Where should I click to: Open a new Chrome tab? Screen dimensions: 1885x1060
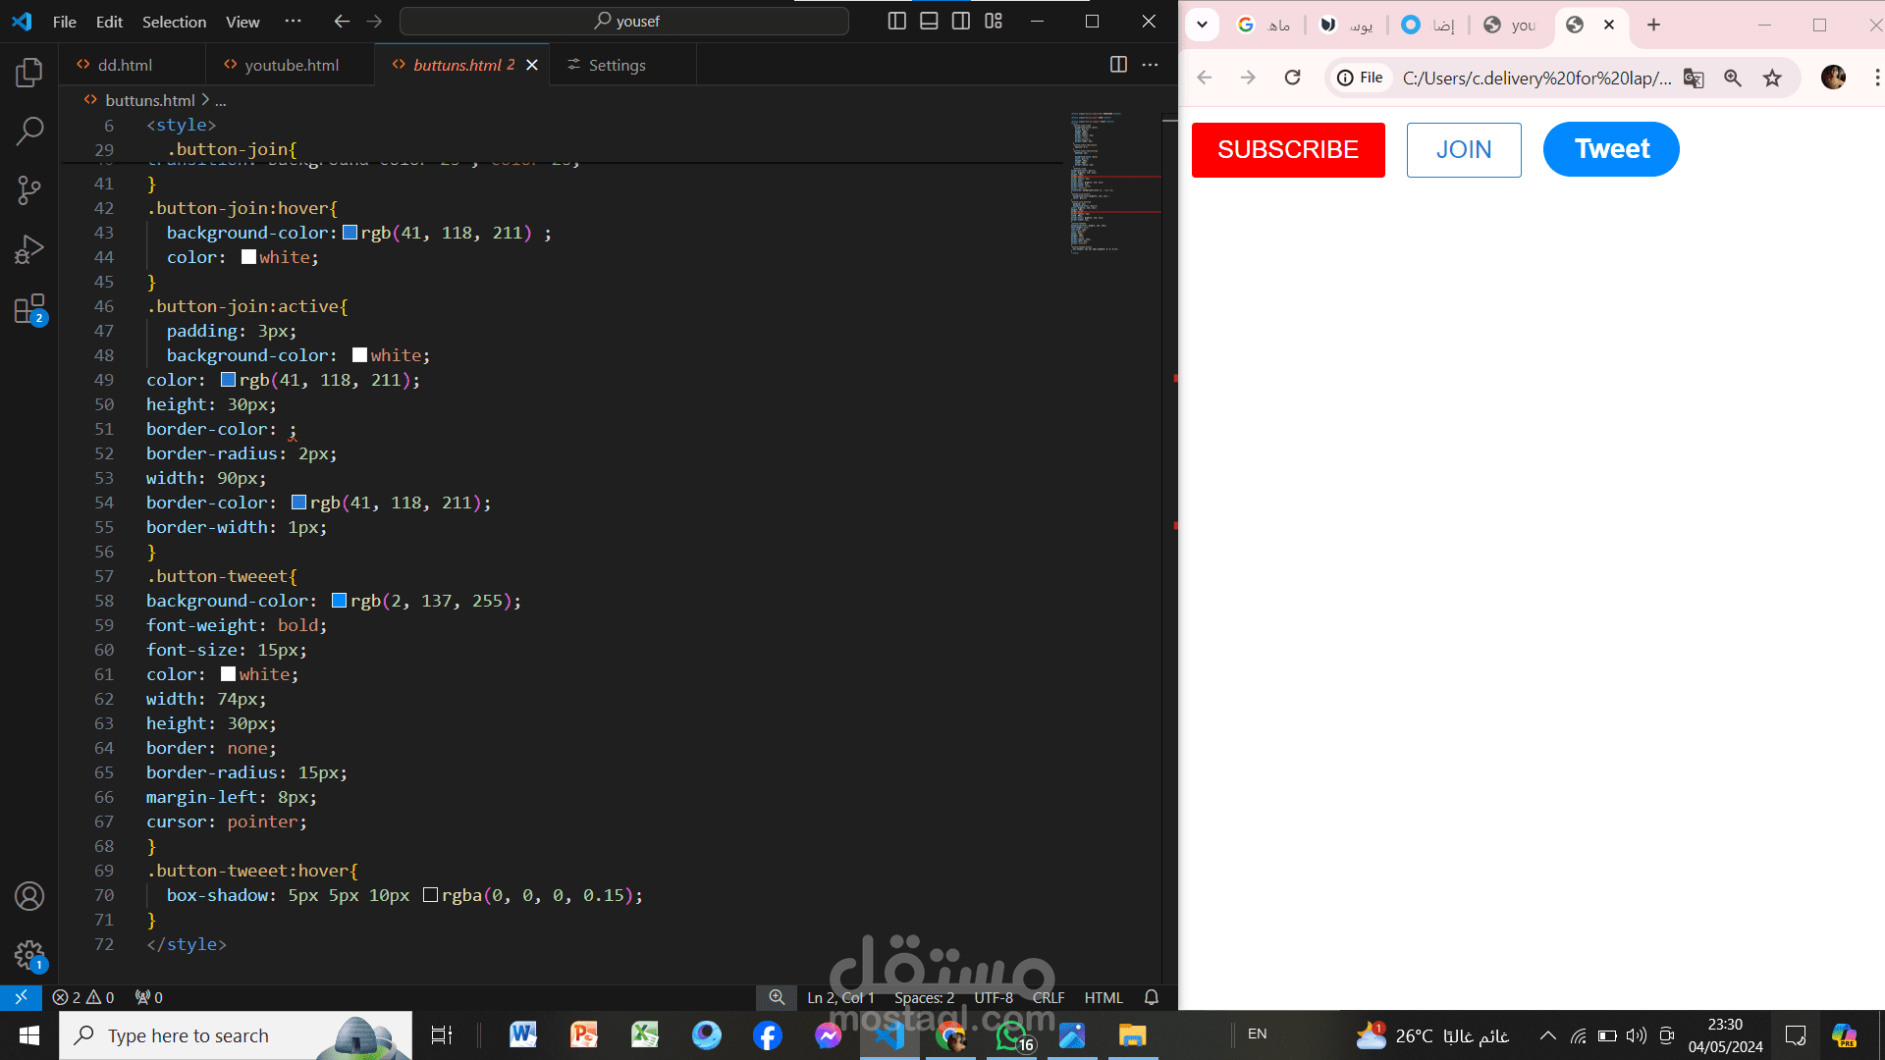1653,25
